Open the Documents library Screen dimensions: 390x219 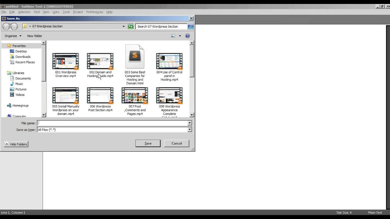point(23,78)
